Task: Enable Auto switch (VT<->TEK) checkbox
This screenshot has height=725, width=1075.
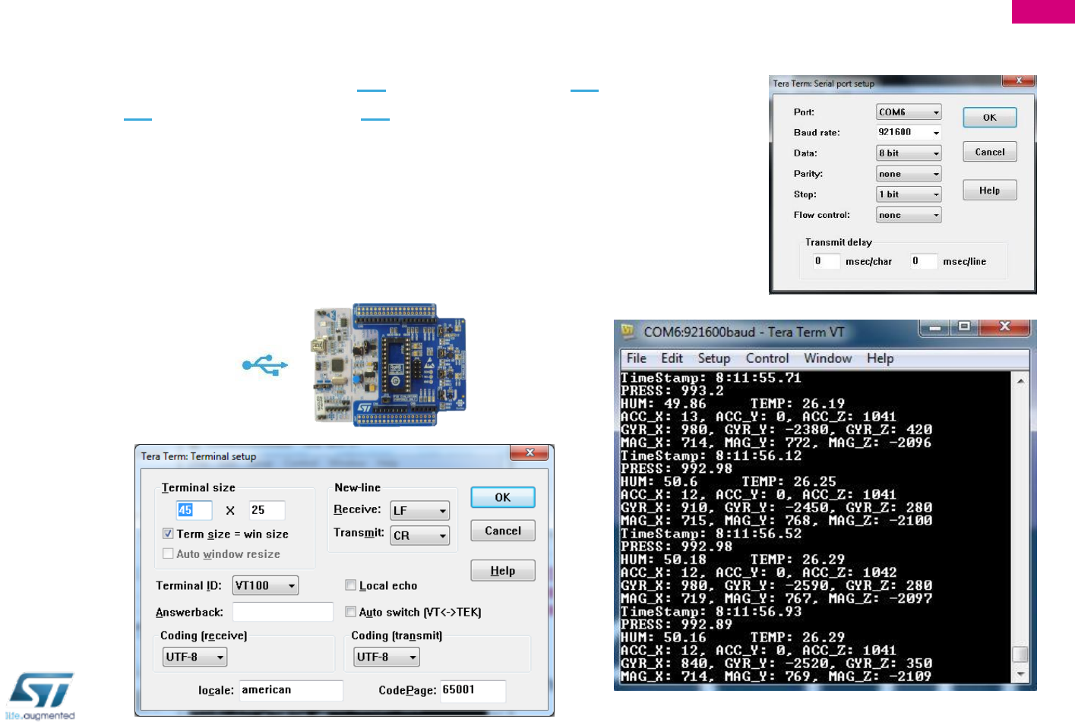Action: click(x=350, y=612)
